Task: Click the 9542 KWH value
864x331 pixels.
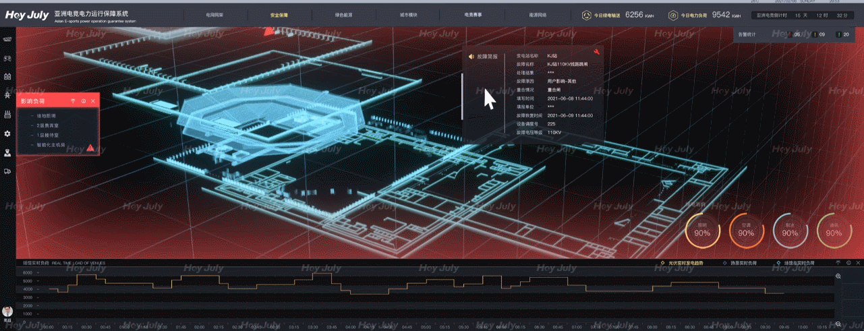Action: pos(726,14)
